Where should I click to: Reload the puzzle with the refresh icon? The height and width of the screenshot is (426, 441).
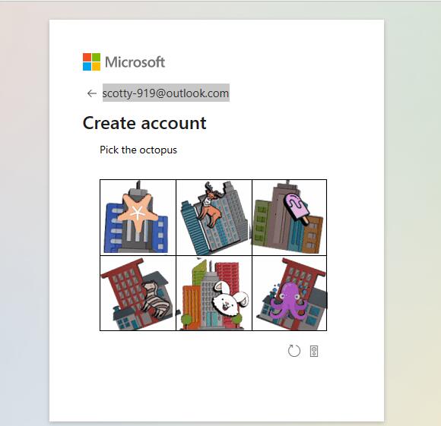294,351
